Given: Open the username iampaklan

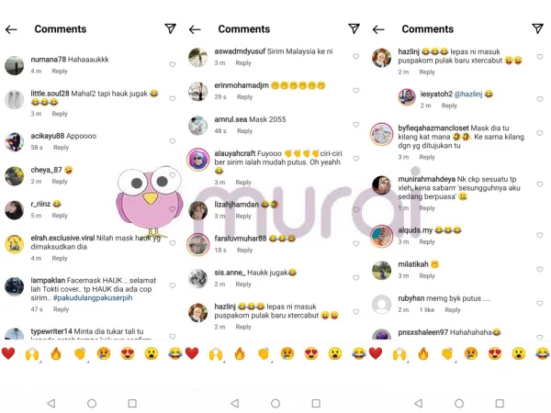Looking at the screenshot, I should pos(48,280).
